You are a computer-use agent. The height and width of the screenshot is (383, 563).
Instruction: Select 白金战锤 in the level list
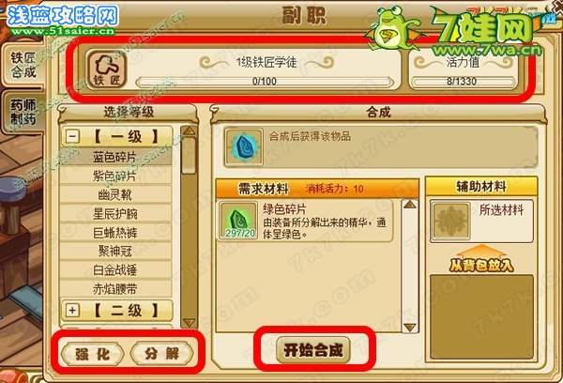click(114, 270)
